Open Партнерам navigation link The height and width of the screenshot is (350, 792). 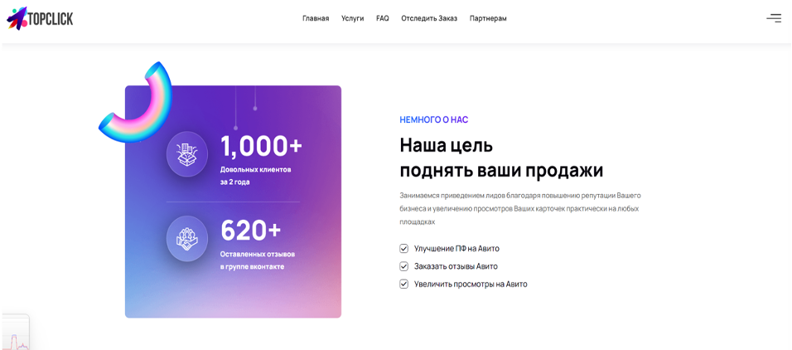pos(488,18)
